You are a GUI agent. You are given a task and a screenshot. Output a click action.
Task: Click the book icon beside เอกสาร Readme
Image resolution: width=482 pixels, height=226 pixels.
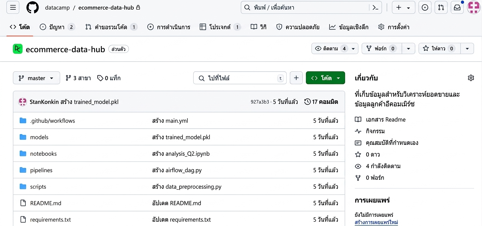358,119
